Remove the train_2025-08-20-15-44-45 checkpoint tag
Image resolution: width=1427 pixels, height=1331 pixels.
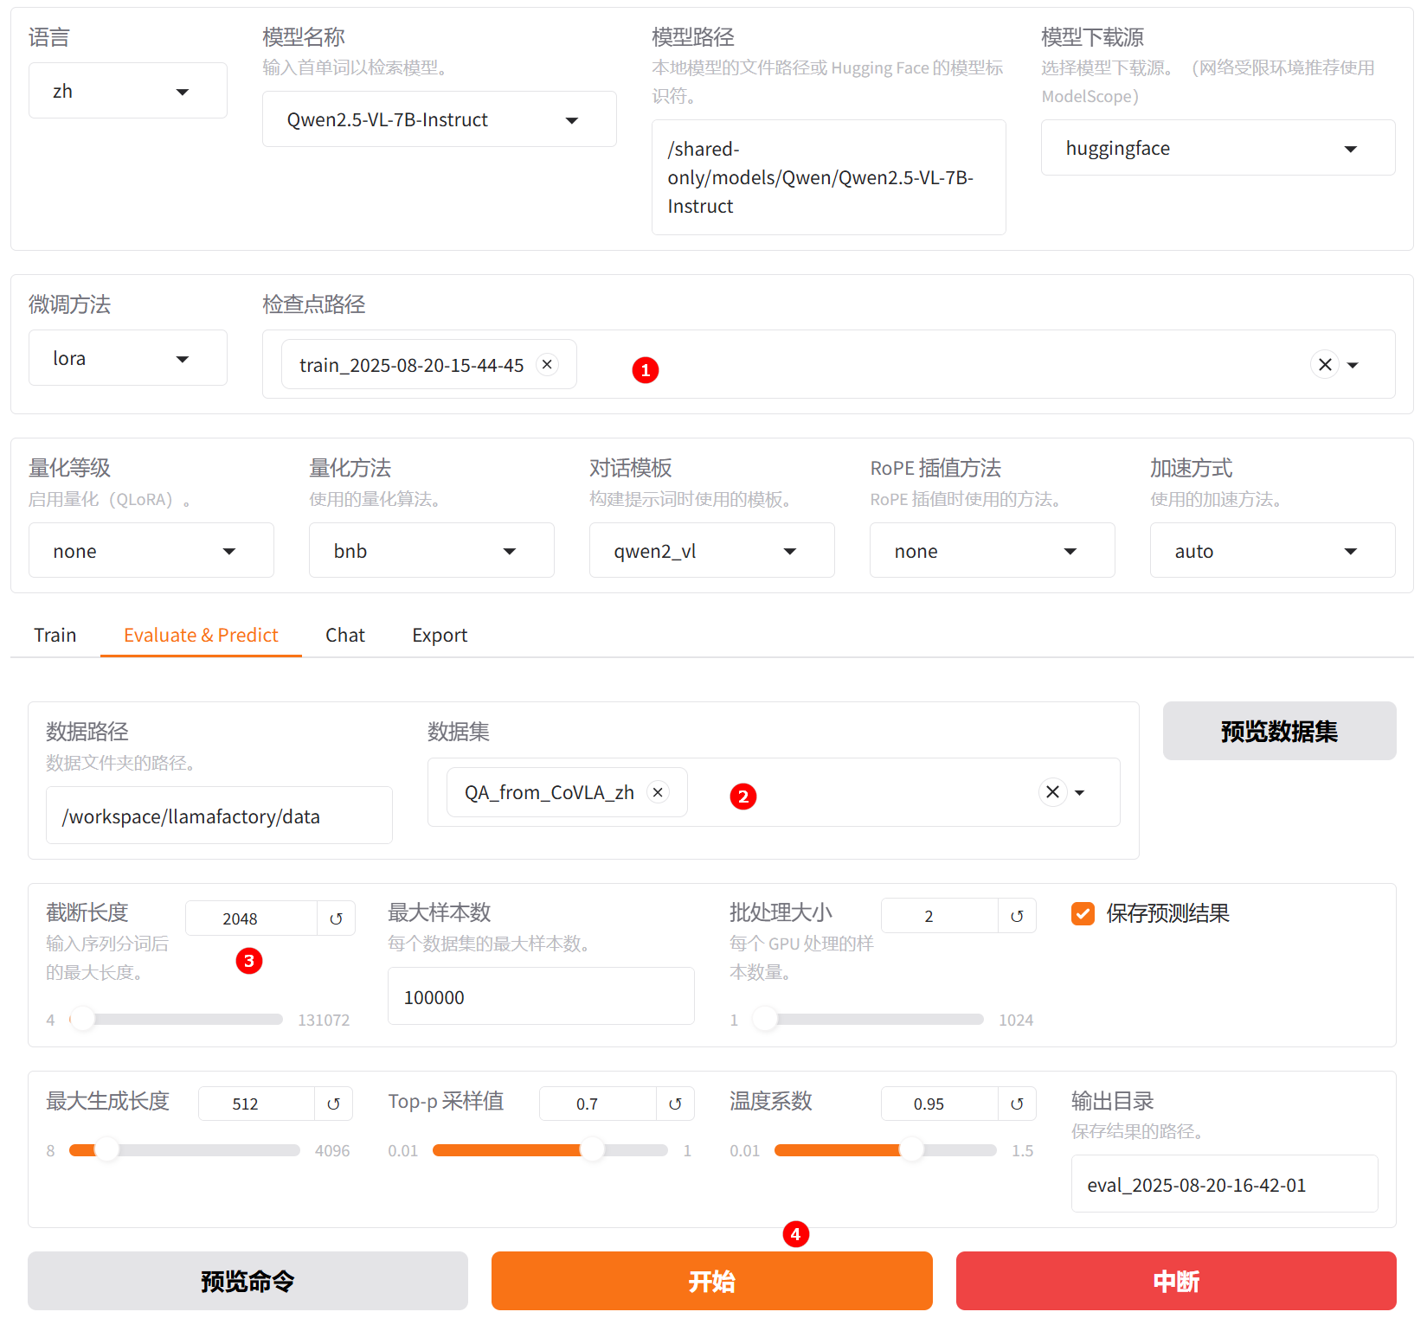point(547,365)
